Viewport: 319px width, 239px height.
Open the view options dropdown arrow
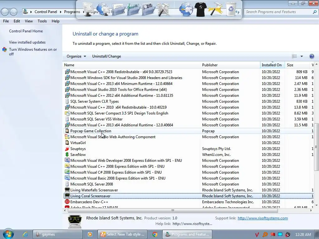302,56
